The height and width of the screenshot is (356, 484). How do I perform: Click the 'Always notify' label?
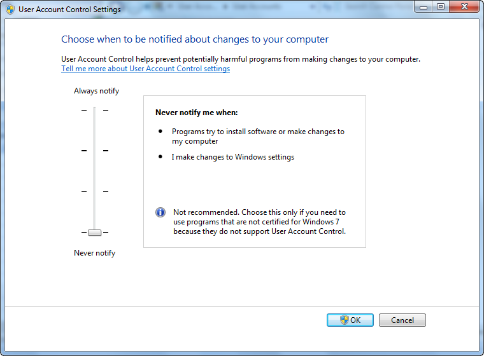(96, 91)
